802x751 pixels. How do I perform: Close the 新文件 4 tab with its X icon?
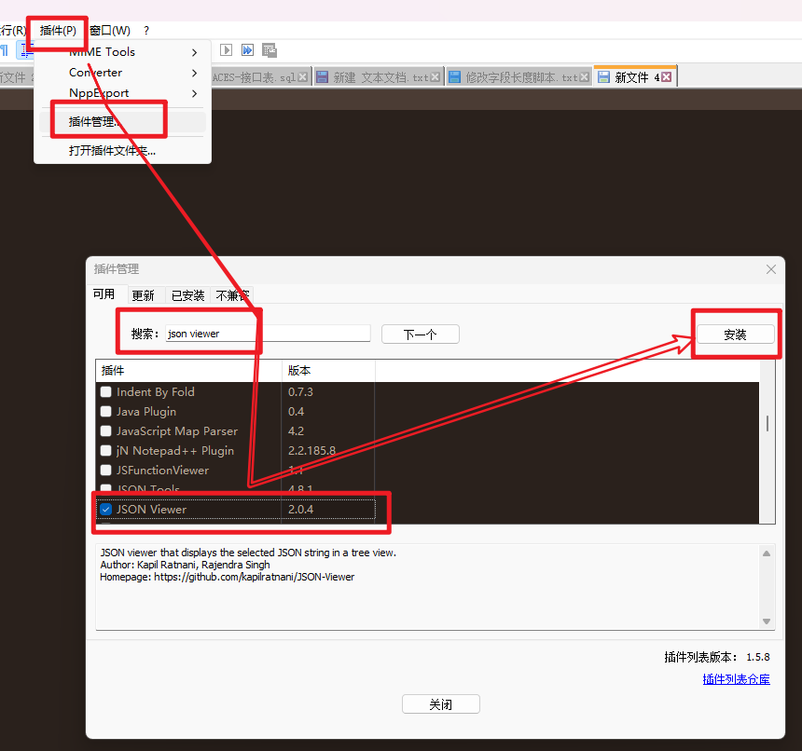(666, 77)
